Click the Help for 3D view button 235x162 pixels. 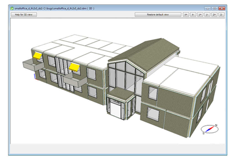tap(23, 15)
